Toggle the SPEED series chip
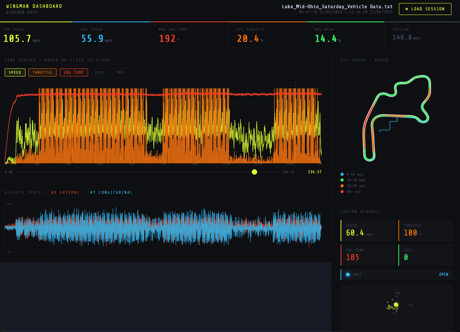 pos(15,72)
